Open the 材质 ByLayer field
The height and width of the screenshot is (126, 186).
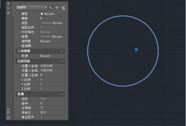coord(52,56)
